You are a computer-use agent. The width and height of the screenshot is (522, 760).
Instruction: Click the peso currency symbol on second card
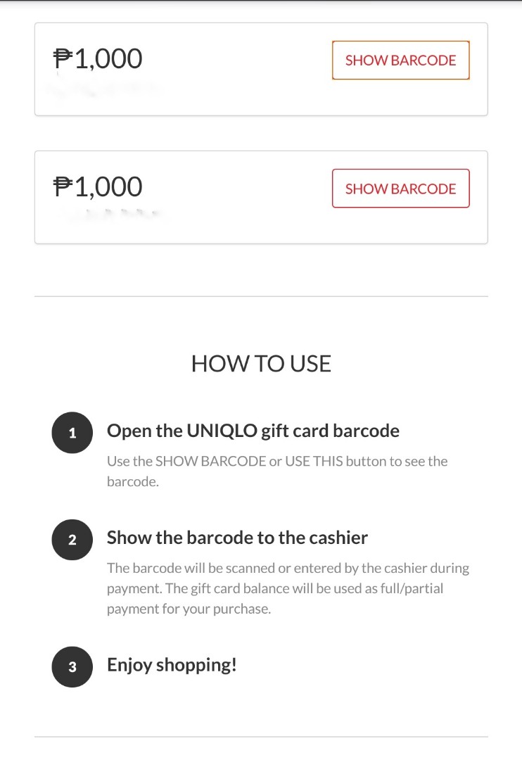click(x=65, y=186)
